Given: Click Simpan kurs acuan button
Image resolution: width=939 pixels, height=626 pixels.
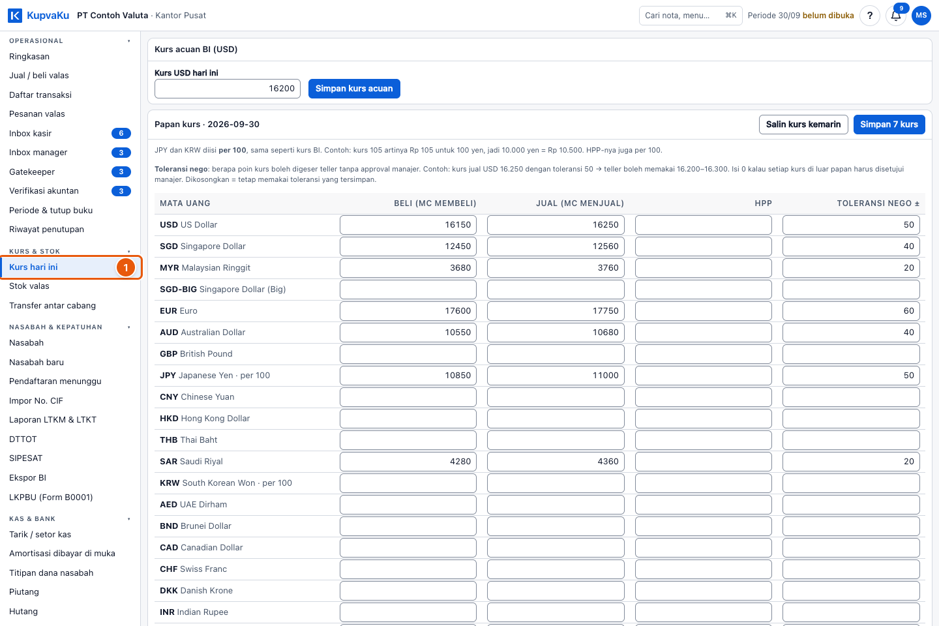Looking at the screenshot, I should [354, 89].
